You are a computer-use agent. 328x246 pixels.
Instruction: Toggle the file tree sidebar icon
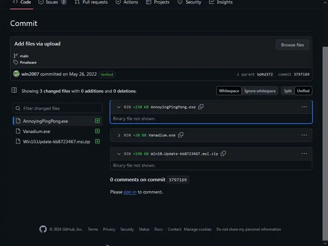click(14, 90)
